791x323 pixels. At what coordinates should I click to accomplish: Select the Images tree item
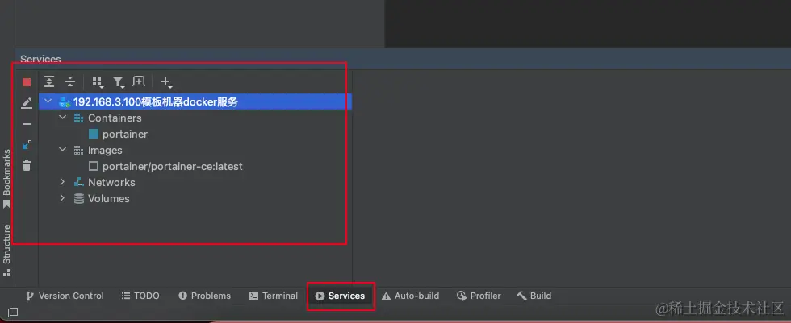pyautogui.click(x=105, y=151)
